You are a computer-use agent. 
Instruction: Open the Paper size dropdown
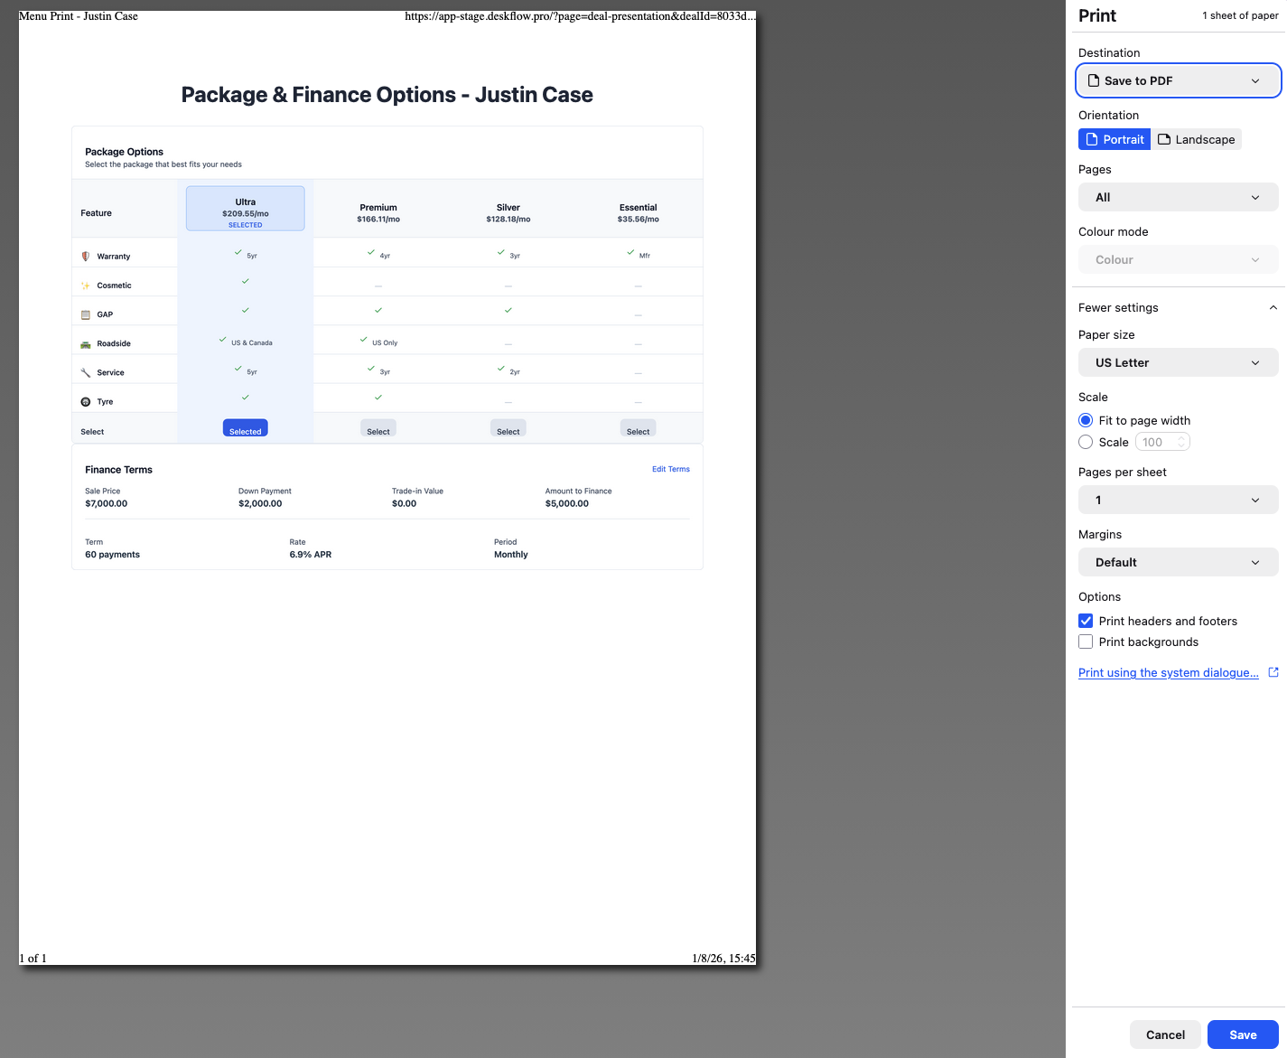coord(1178,362)
